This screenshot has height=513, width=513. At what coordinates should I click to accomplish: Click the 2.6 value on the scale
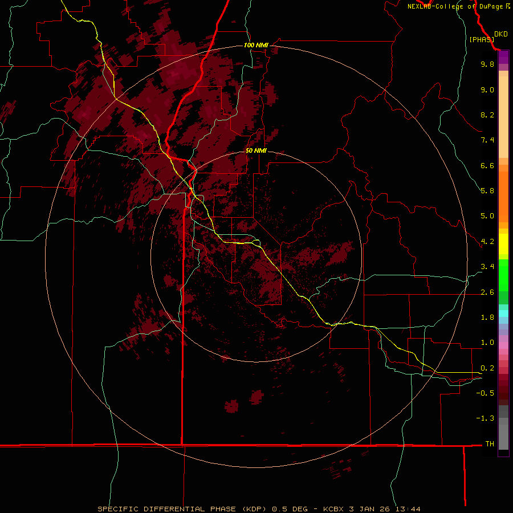(x=487, y=292)
